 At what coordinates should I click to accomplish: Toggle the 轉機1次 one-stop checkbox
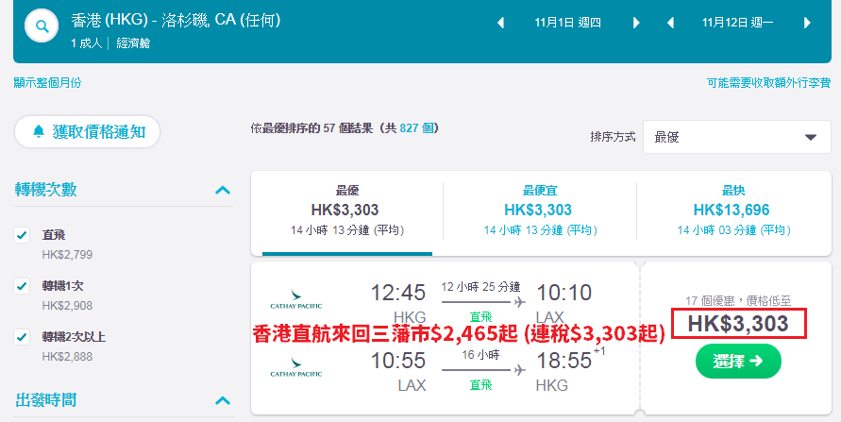22,286
